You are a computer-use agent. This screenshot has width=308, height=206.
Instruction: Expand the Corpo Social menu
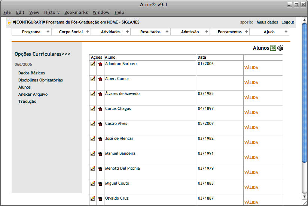pyautogui.click(x=71, y=32)
